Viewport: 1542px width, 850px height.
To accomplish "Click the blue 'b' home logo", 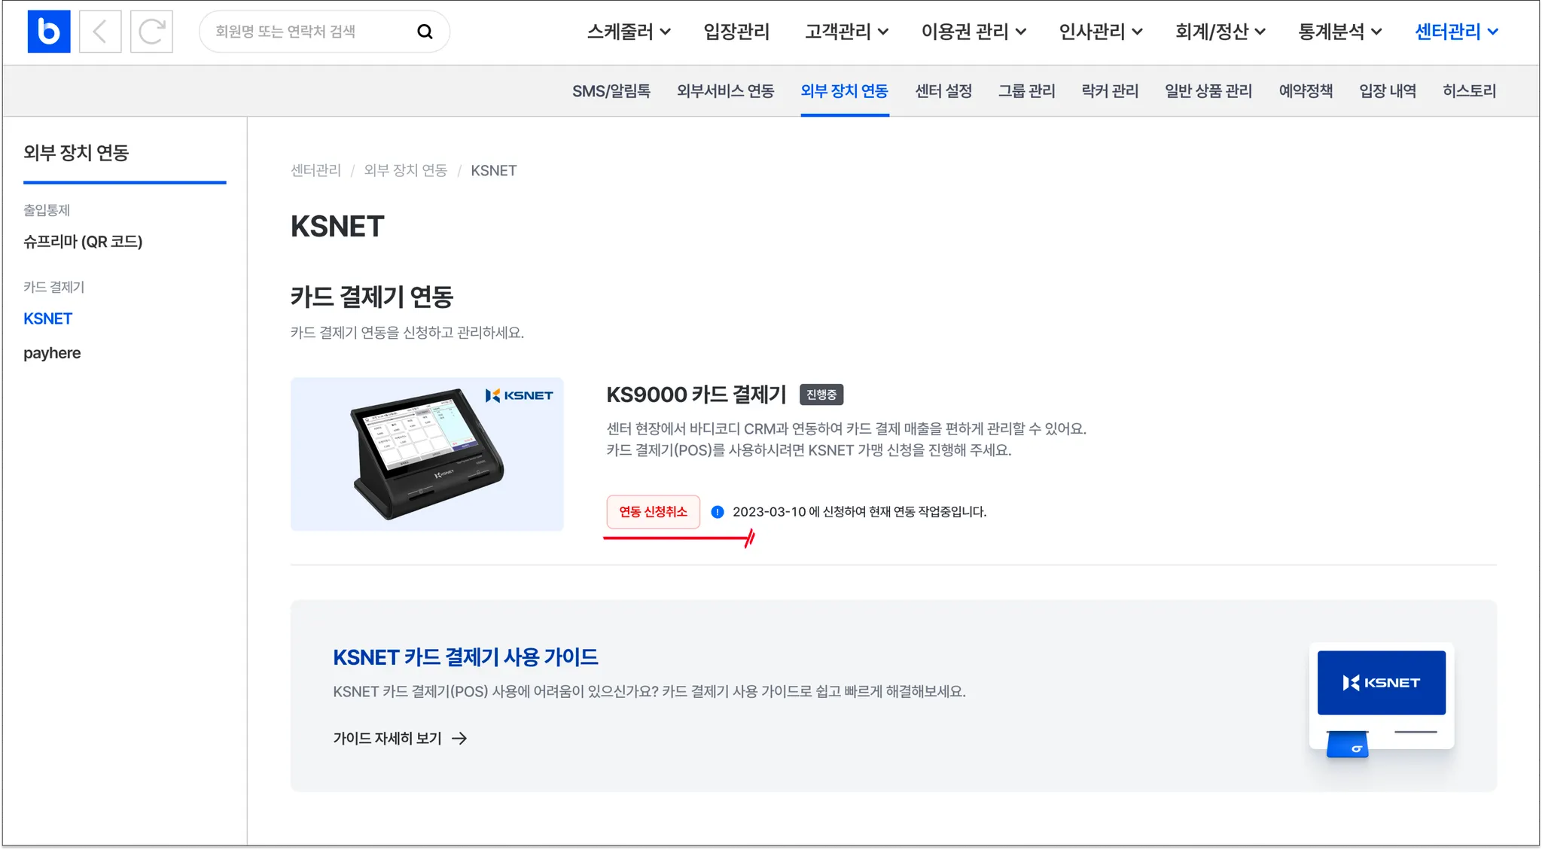I will click(x=49, y=32).
